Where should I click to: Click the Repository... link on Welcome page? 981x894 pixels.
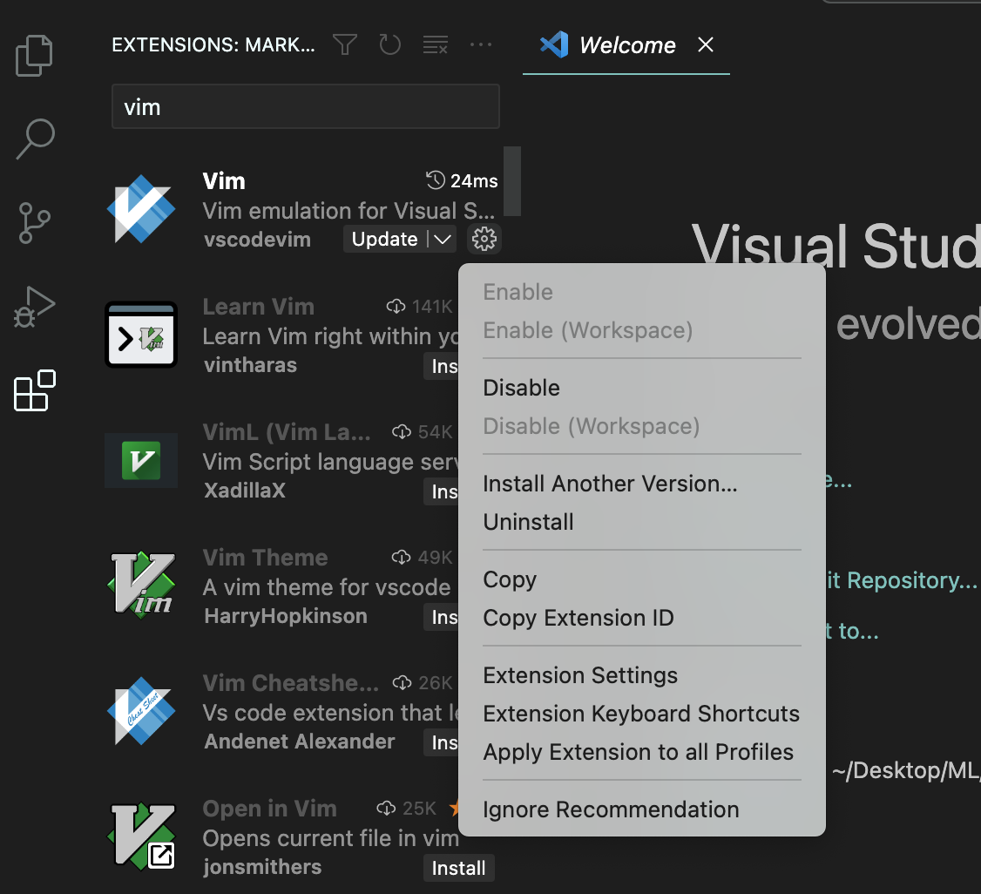click(x=901, y=580)
